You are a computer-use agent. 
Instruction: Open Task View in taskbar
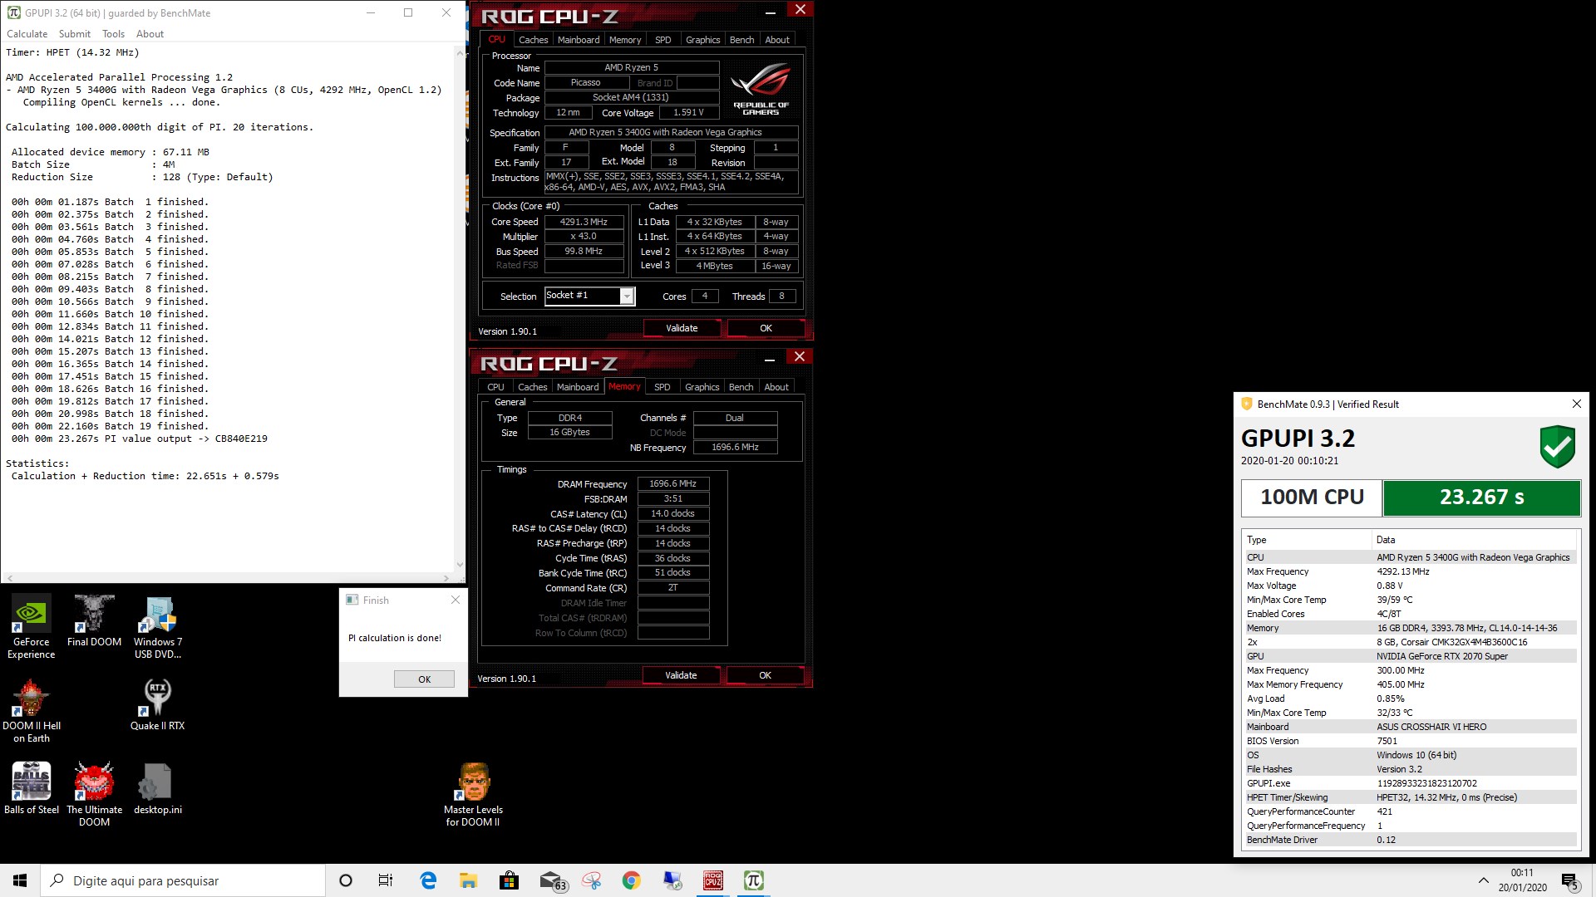[386, 880]
